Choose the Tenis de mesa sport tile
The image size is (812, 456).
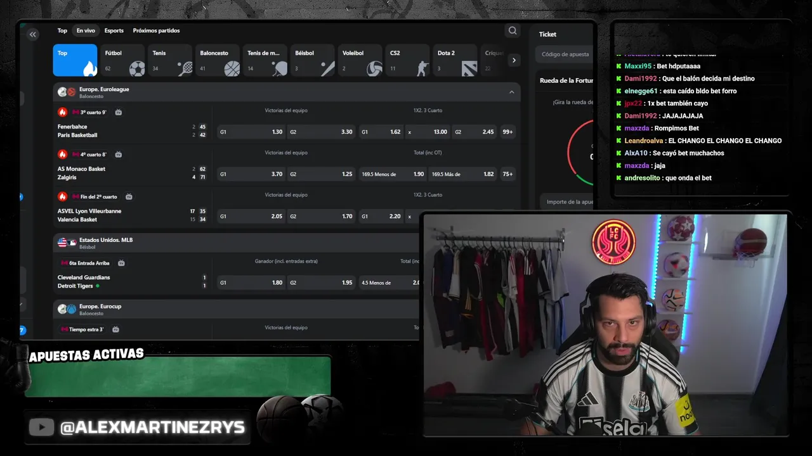click(x=265, y=60)
